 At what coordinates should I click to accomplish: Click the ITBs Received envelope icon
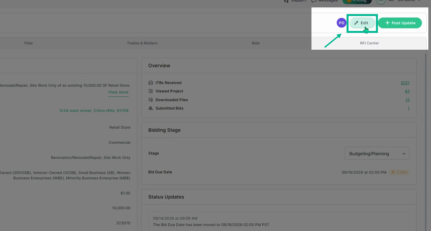(x=151, y=83)
